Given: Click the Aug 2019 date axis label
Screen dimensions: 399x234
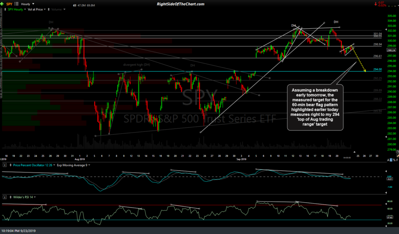Looking at the screenshot, I should [80, 159].
